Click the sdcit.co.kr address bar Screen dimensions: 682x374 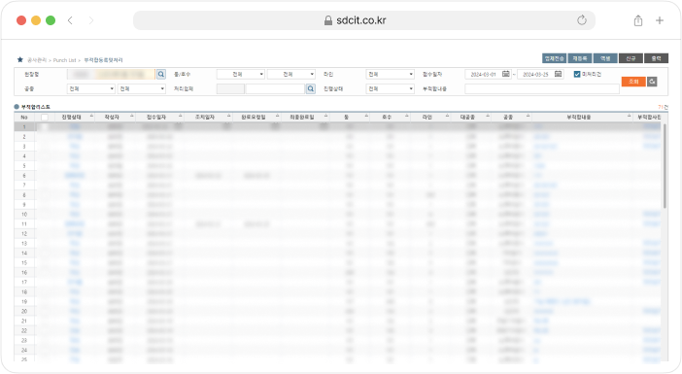coord(364,20)
